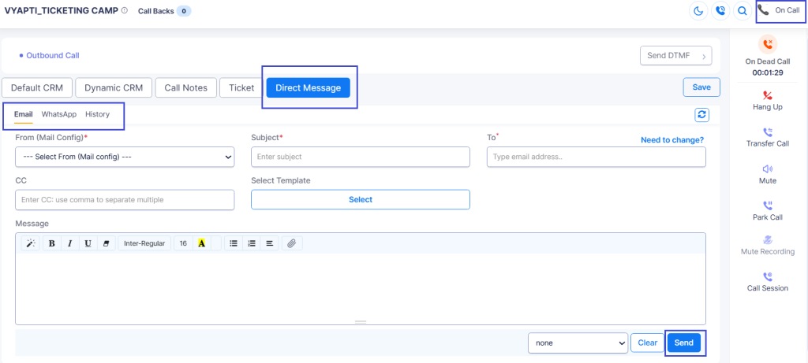Focus the CC input field
This screenshot has width=808, height=363.
click(125, 199)
